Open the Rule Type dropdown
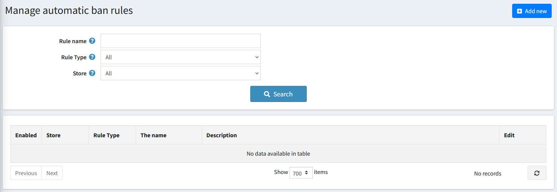The height and width of the screenshot is (192, 557). (181, 57)
